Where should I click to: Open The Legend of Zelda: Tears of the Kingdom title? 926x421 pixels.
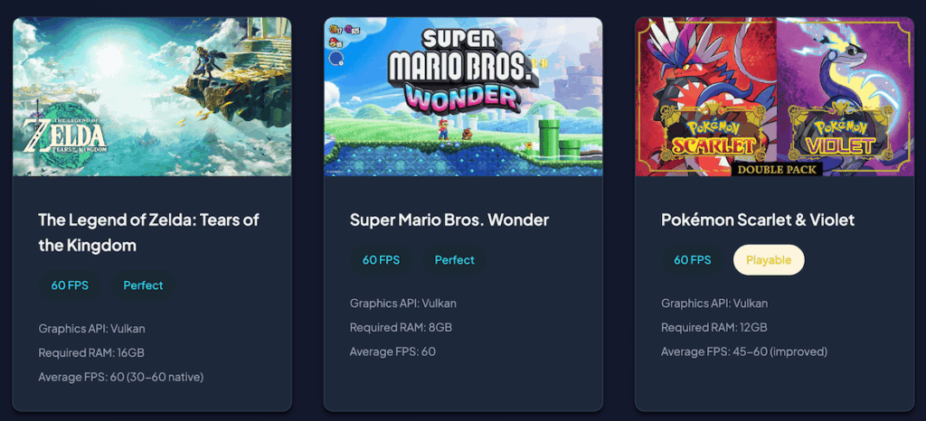[x=149, y=232]
